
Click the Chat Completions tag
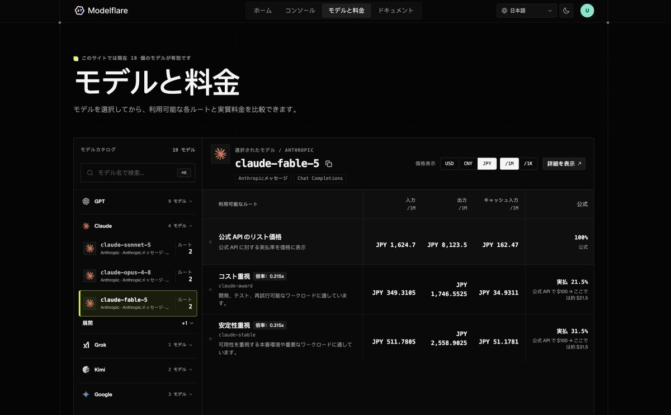coord(320,178)
